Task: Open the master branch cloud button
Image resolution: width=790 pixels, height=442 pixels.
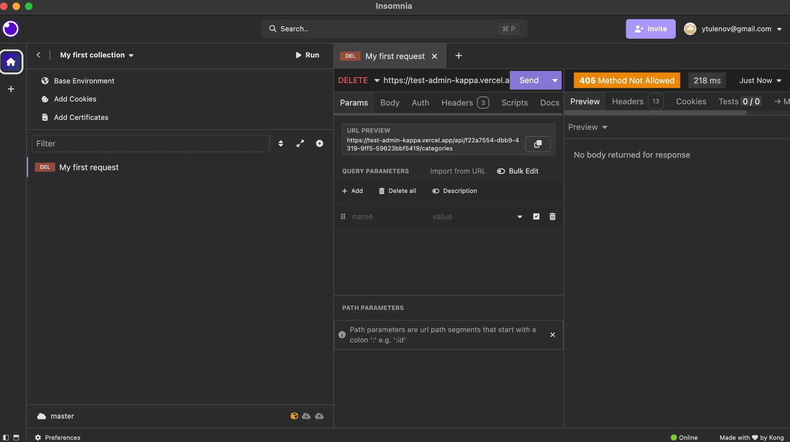Action: click(56, 416)
